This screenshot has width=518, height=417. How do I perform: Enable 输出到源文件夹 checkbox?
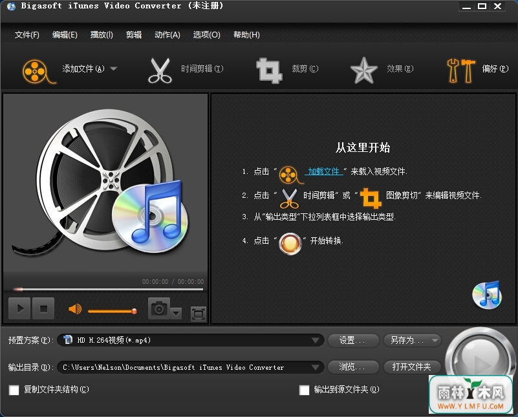point(304,390)
